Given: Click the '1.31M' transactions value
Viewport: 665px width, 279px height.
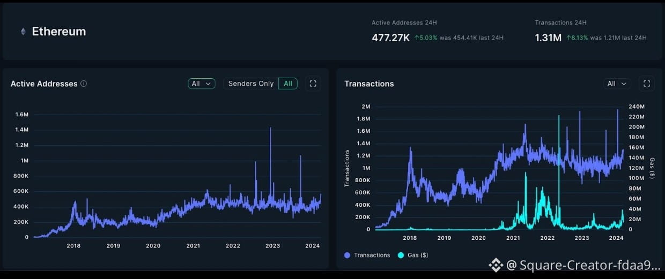Looking at the screenshot, I should coord(548,38).
